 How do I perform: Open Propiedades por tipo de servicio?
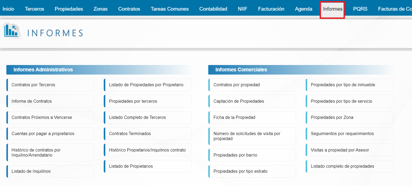pyautogui.click(x=349, y=101)
